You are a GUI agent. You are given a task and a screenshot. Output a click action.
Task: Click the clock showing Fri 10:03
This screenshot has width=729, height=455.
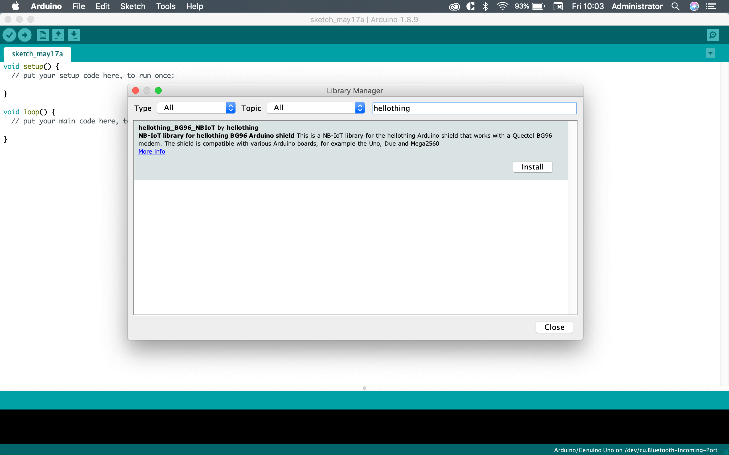(588, 6)
